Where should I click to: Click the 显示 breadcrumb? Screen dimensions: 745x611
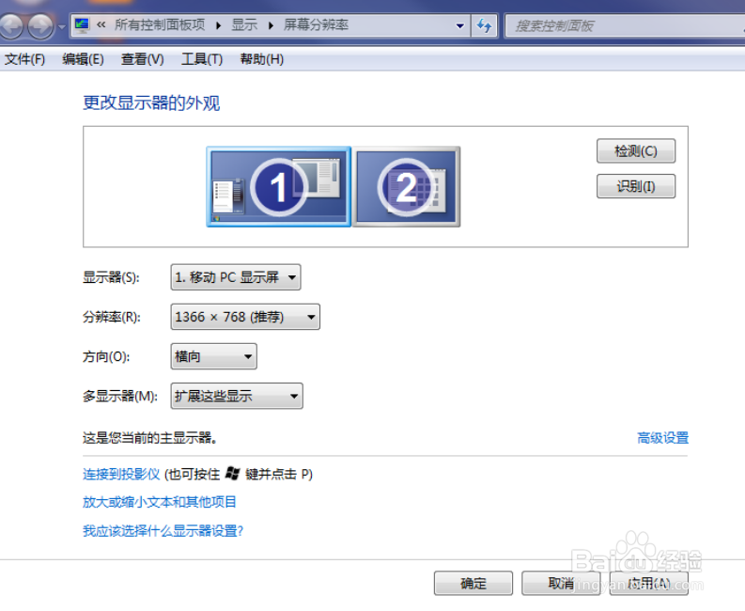click(244, 24)
